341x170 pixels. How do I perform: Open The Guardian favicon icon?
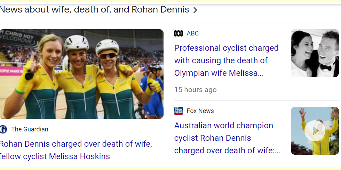pos(3,129)
